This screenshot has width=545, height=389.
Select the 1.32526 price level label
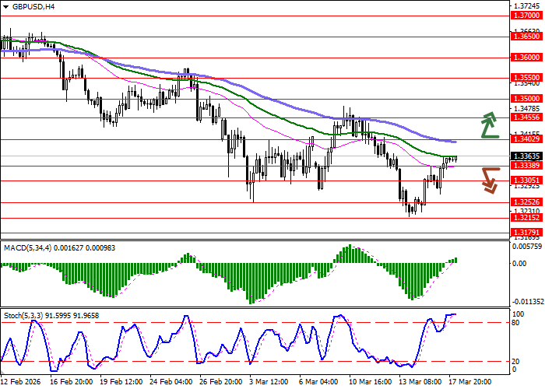(x=526, y=202)
